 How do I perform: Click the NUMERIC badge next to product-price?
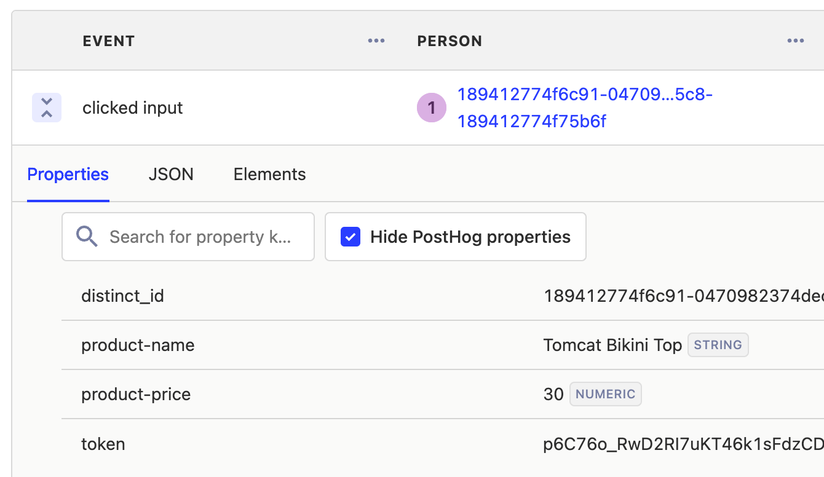click(x=605, y=394)
